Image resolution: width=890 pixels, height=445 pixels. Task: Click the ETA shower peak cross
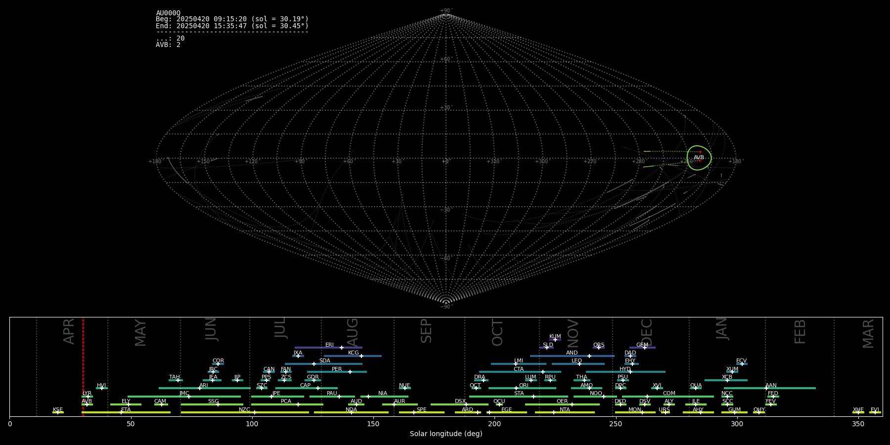point(121,412)
